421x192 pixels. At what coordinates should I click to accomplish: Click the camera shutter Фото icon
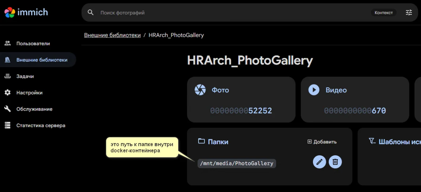pyautogui.click(x=200, y=90)
